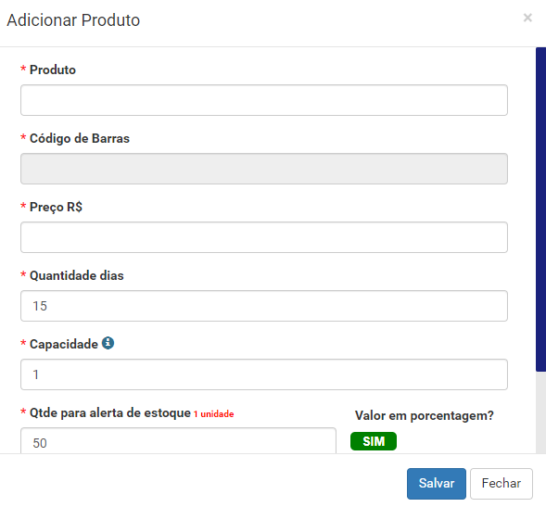The width and height of the screenshot is (546, 507).
Task: Click the Código de Barras label
Action: [80, 138]
